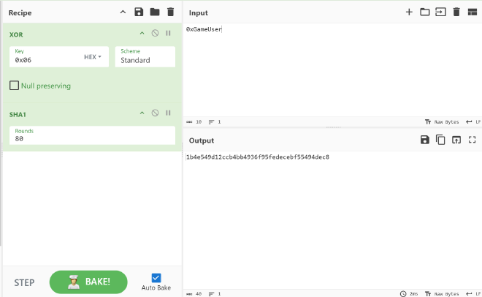This screenshot has height=297, width=482.
Task: Click the input length count 10
Action: click(x=194, y=122)
